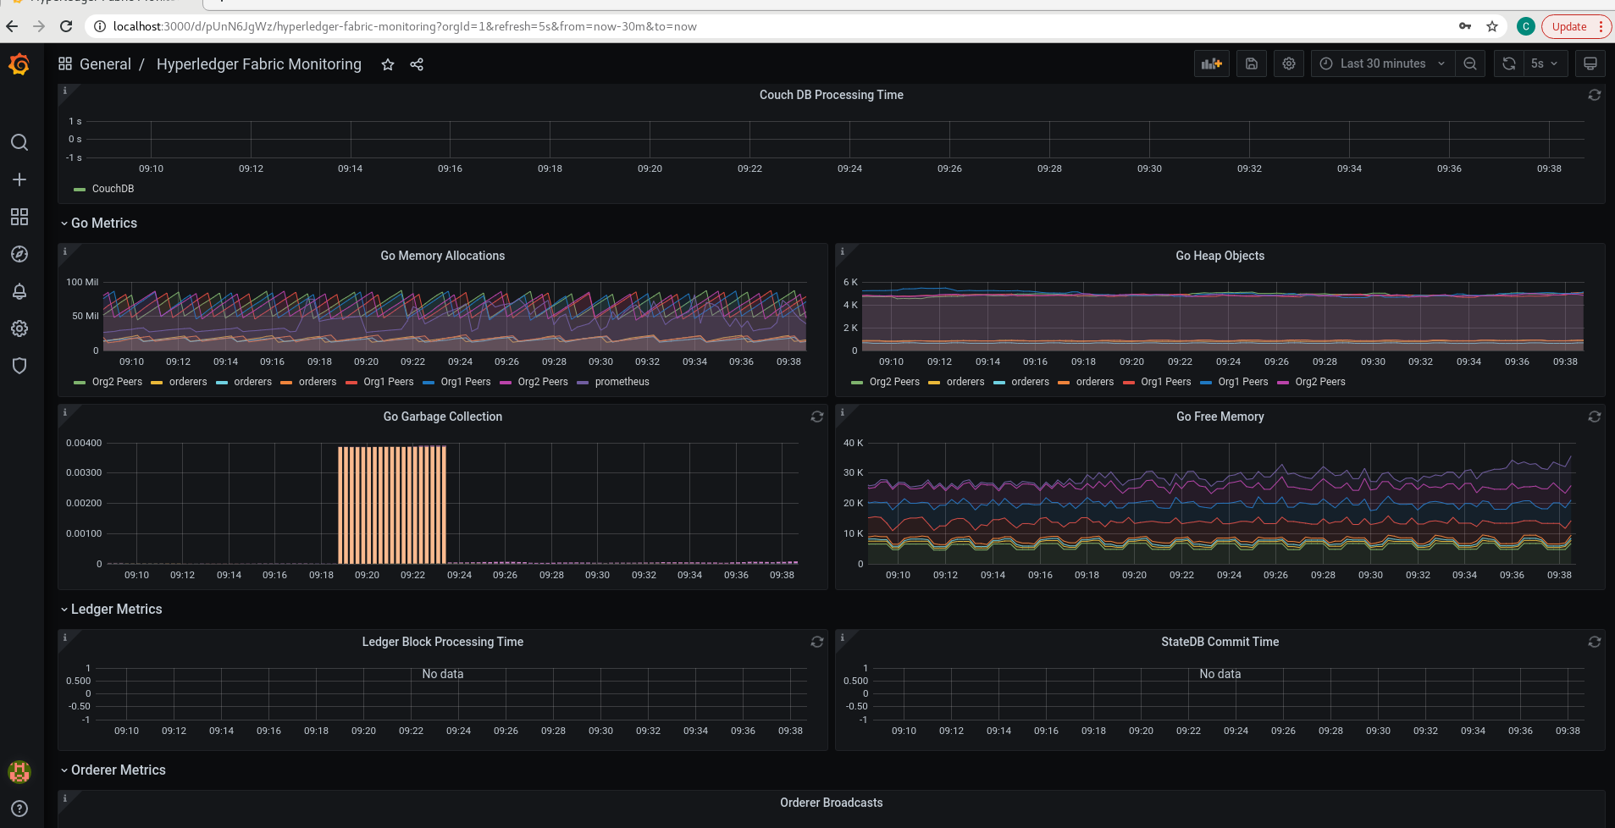
Task: Go back in browser history
Action: (12, 26)
